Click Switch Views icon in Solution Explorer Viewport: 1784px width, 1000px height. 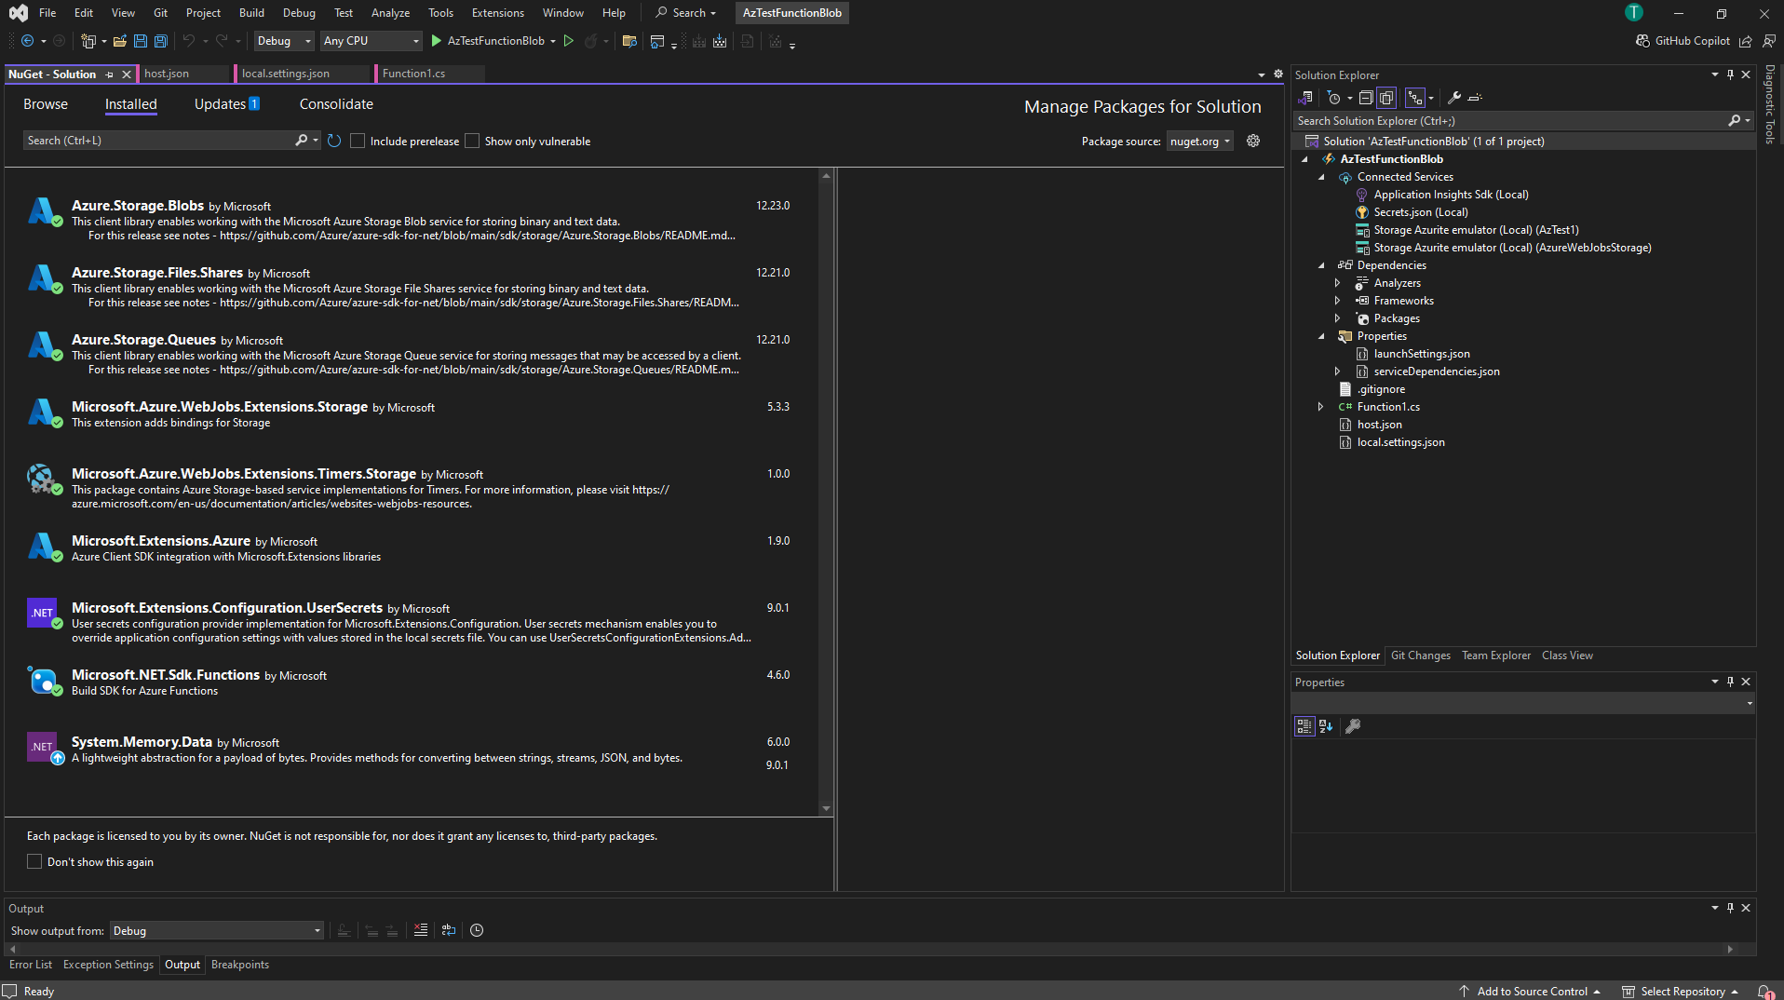1305,98
